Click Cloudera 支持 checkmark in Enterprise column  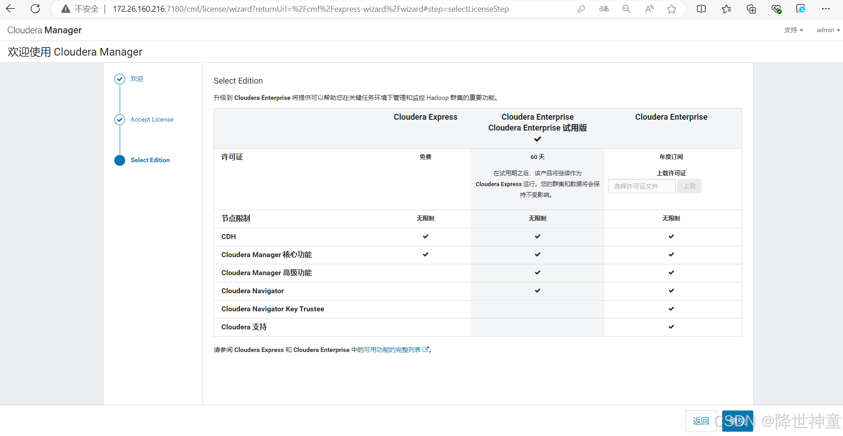coord(671,327)
